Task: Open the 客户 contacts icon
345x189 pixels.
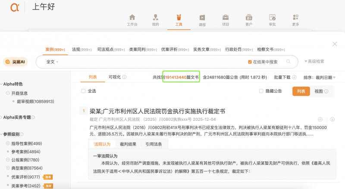Action: click(249, 17)
